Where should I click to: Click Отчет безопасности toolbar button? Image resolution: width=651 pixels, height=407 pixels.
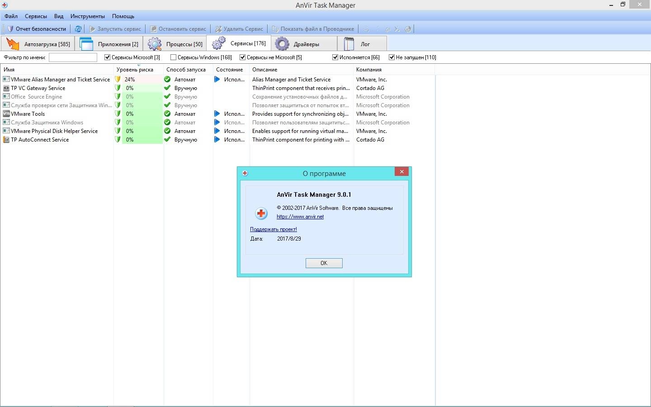[37, 28]
